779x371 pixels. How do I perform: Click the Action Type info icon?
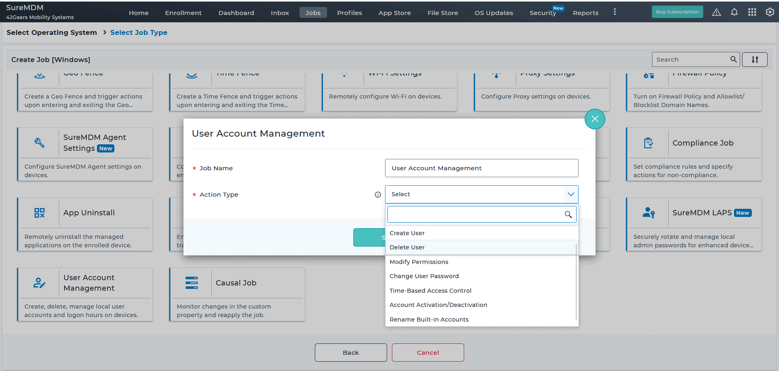coord(378,195)
